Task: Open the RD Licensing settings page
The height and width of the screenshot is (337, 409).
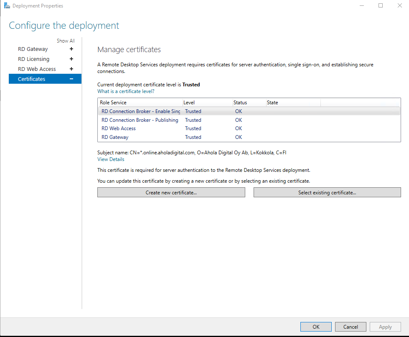Action: pyautogui.click(x=34, y=59)
